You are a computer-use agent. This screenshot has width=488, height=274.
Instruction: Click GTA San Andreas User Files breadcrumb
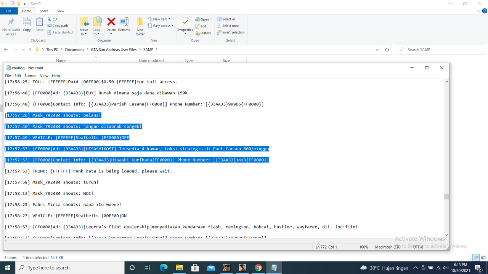click(x=114, y=49)
